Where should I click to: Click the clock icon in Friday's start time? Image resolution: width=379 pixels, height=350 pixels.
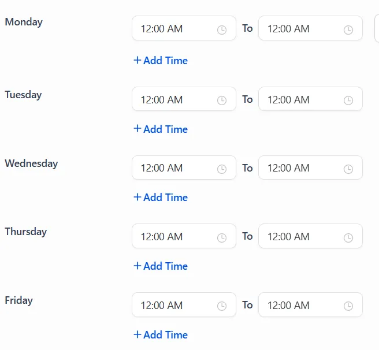pos(222,306)
